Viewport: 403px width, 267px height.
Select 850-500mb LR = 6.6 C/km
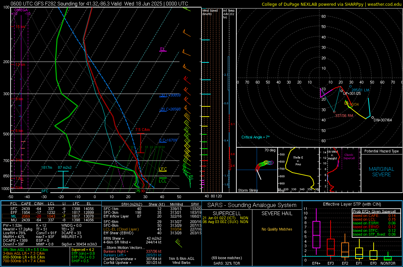(x=24, y=257)
